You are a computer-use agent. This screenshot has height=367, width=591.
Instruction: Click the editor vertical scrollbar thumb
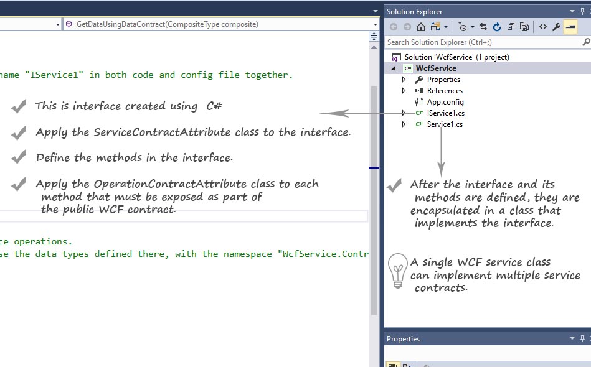(374, 200)
